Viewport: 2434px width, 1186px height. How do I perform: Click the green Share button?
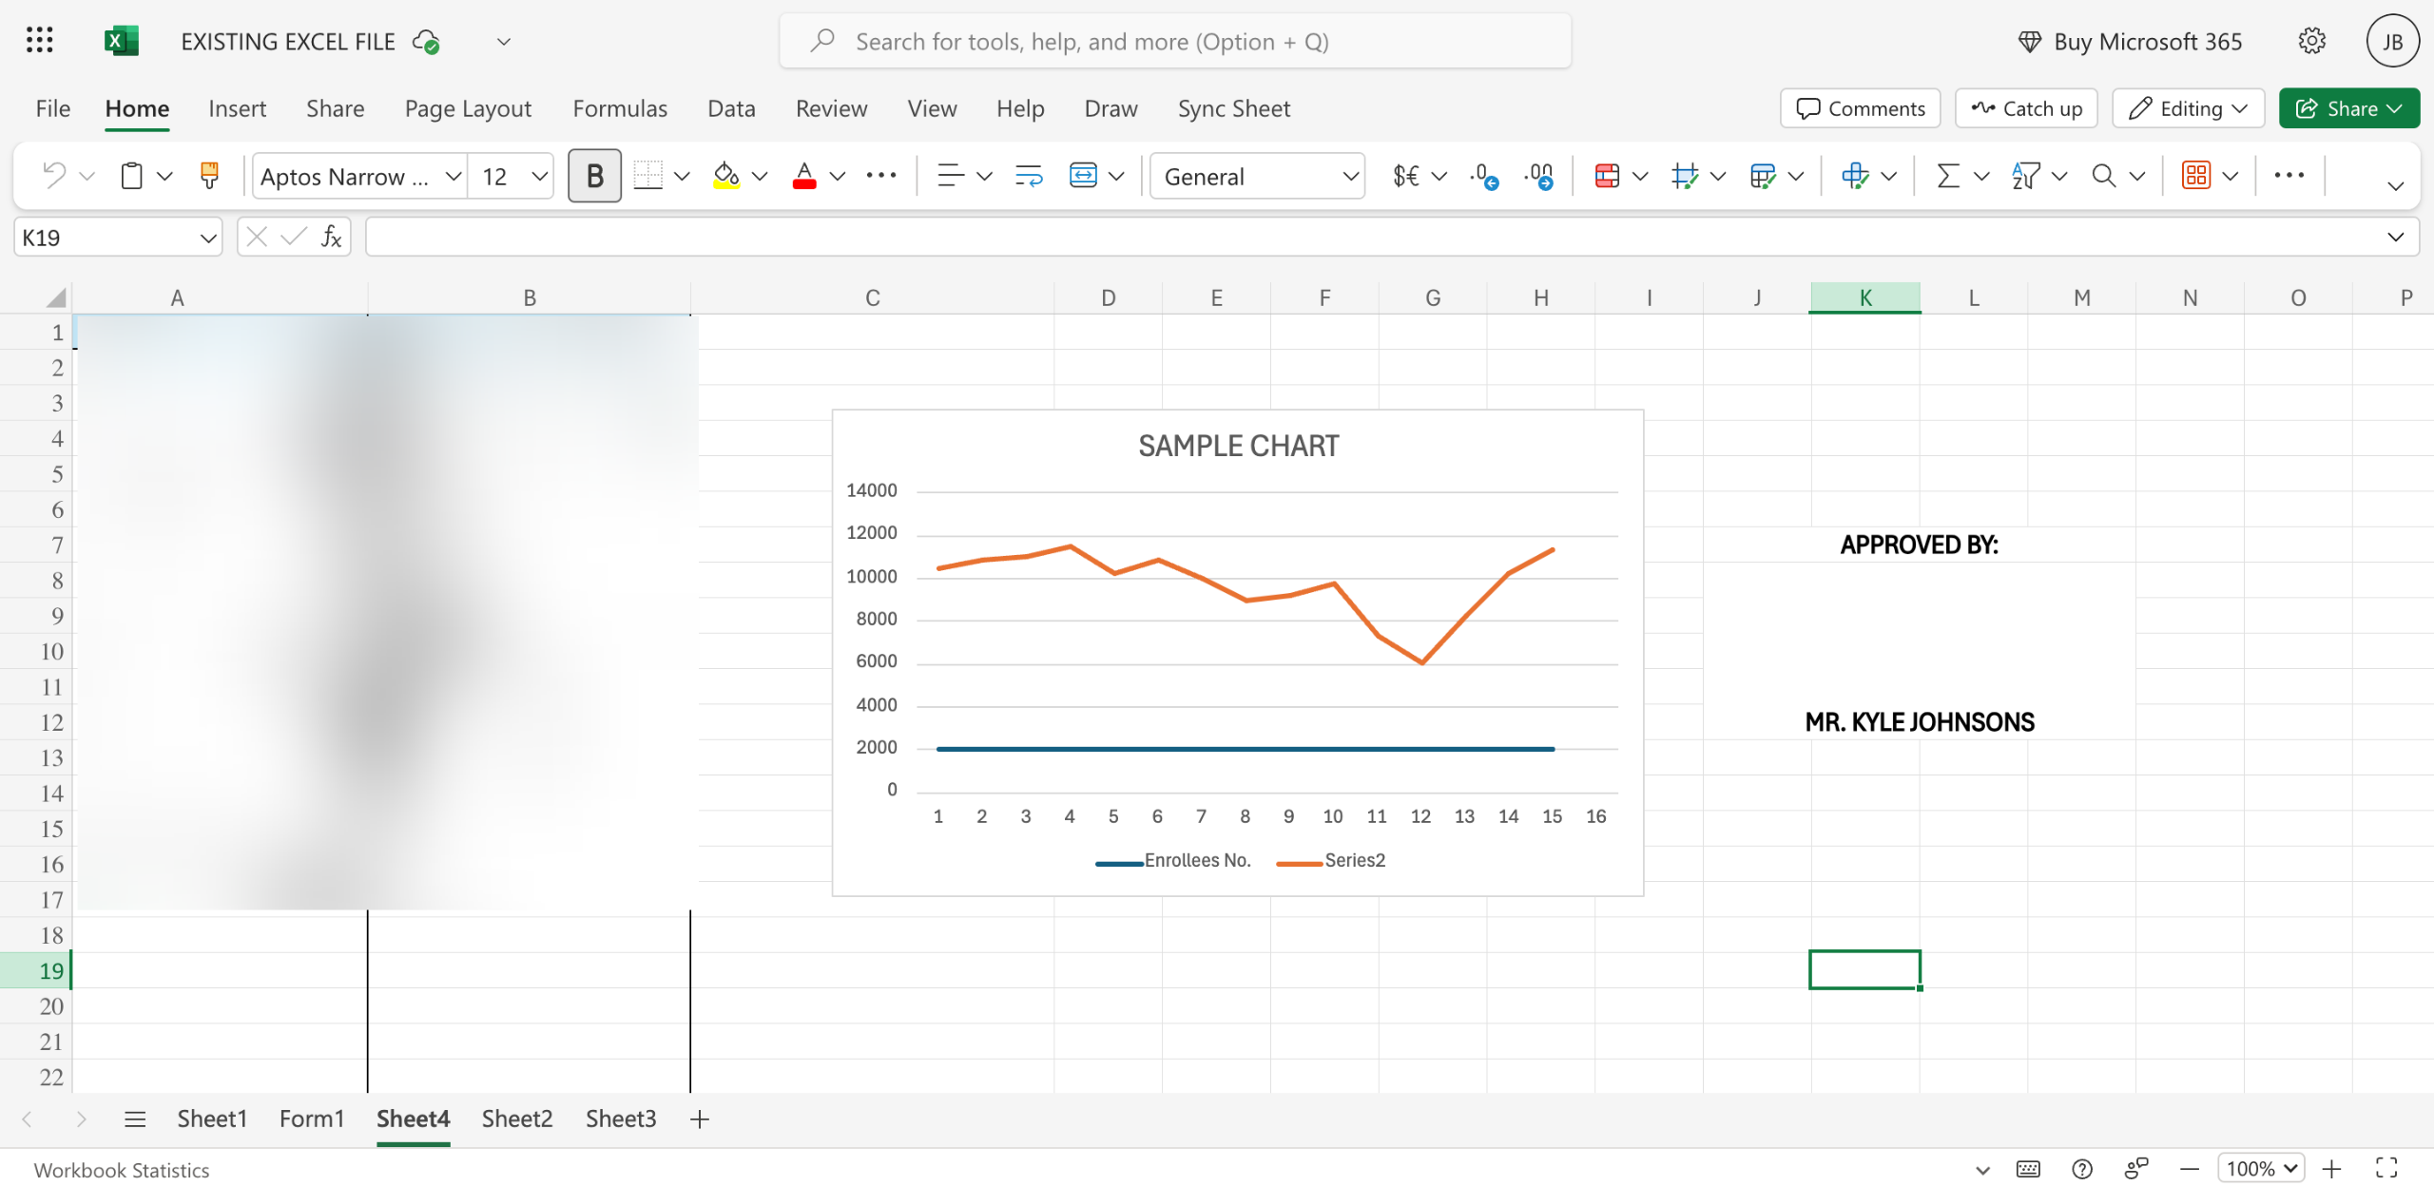(2348, 108)
